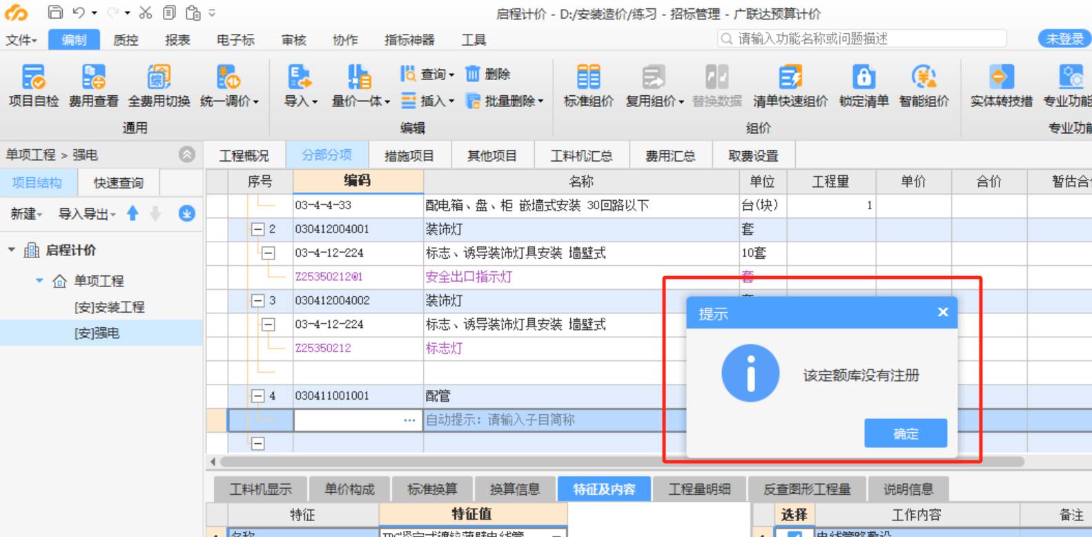Click the 编码 column header
The width and height of the screenshot is (1092, 537).
(x=358, y=181)
